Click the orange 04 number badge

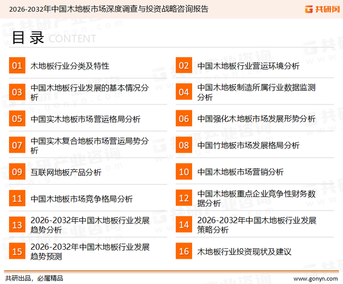coord(184,92)
